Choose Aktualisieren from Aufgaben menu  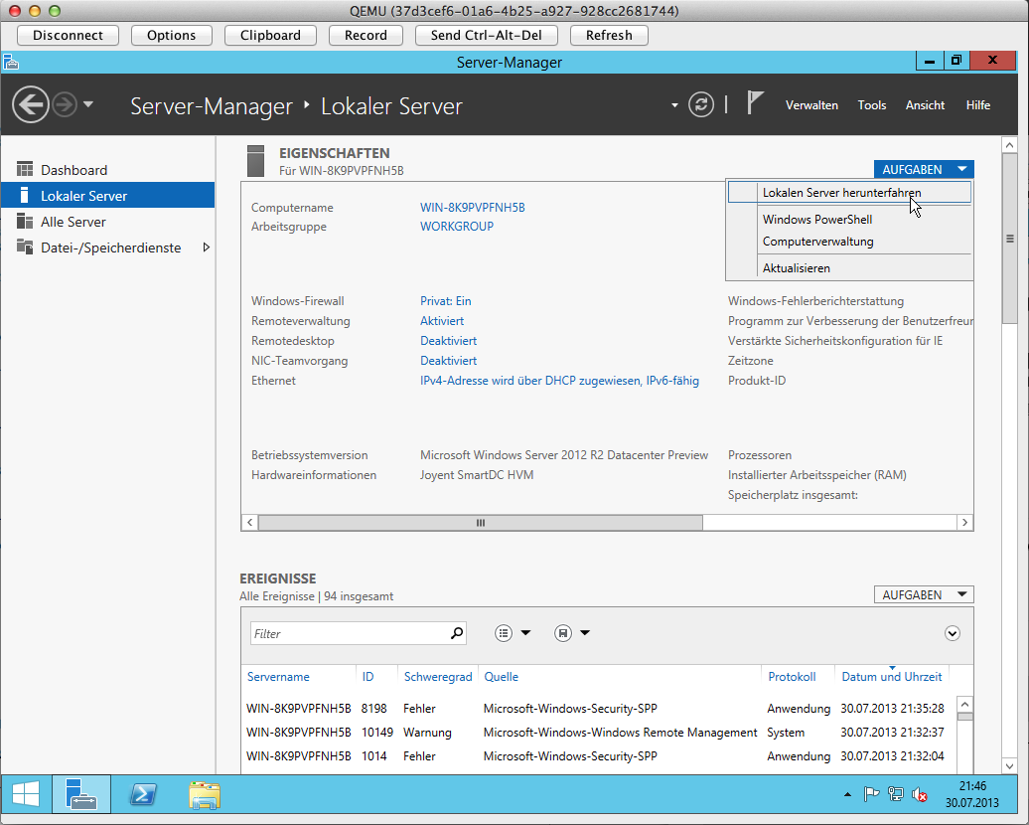[848, 268]
